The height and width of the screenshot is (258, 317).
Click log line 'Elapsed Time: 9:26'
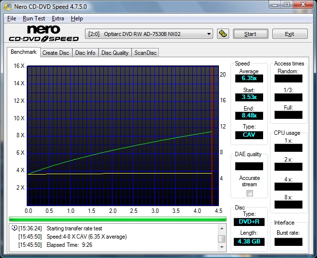click(x=69, y=245)
